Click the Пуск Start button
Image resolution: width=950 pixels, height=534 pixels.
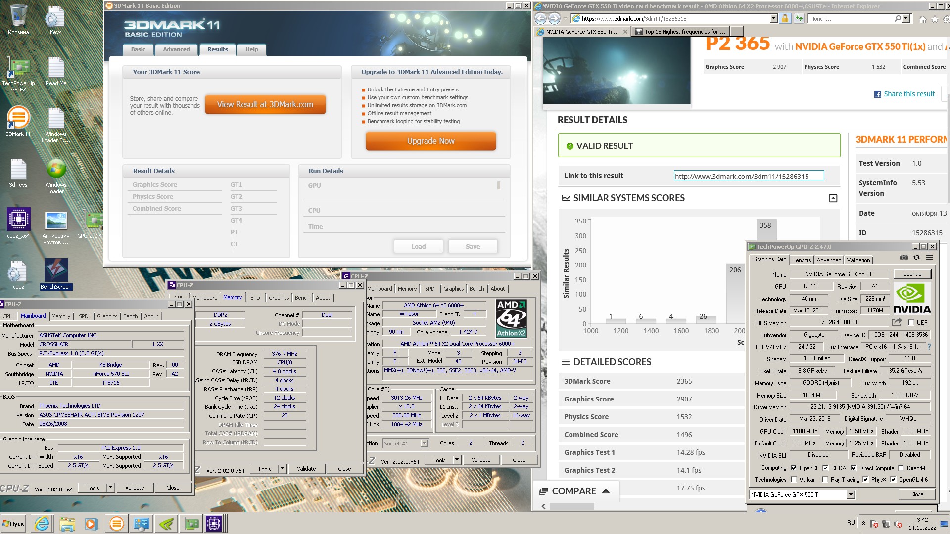(14, 523)
